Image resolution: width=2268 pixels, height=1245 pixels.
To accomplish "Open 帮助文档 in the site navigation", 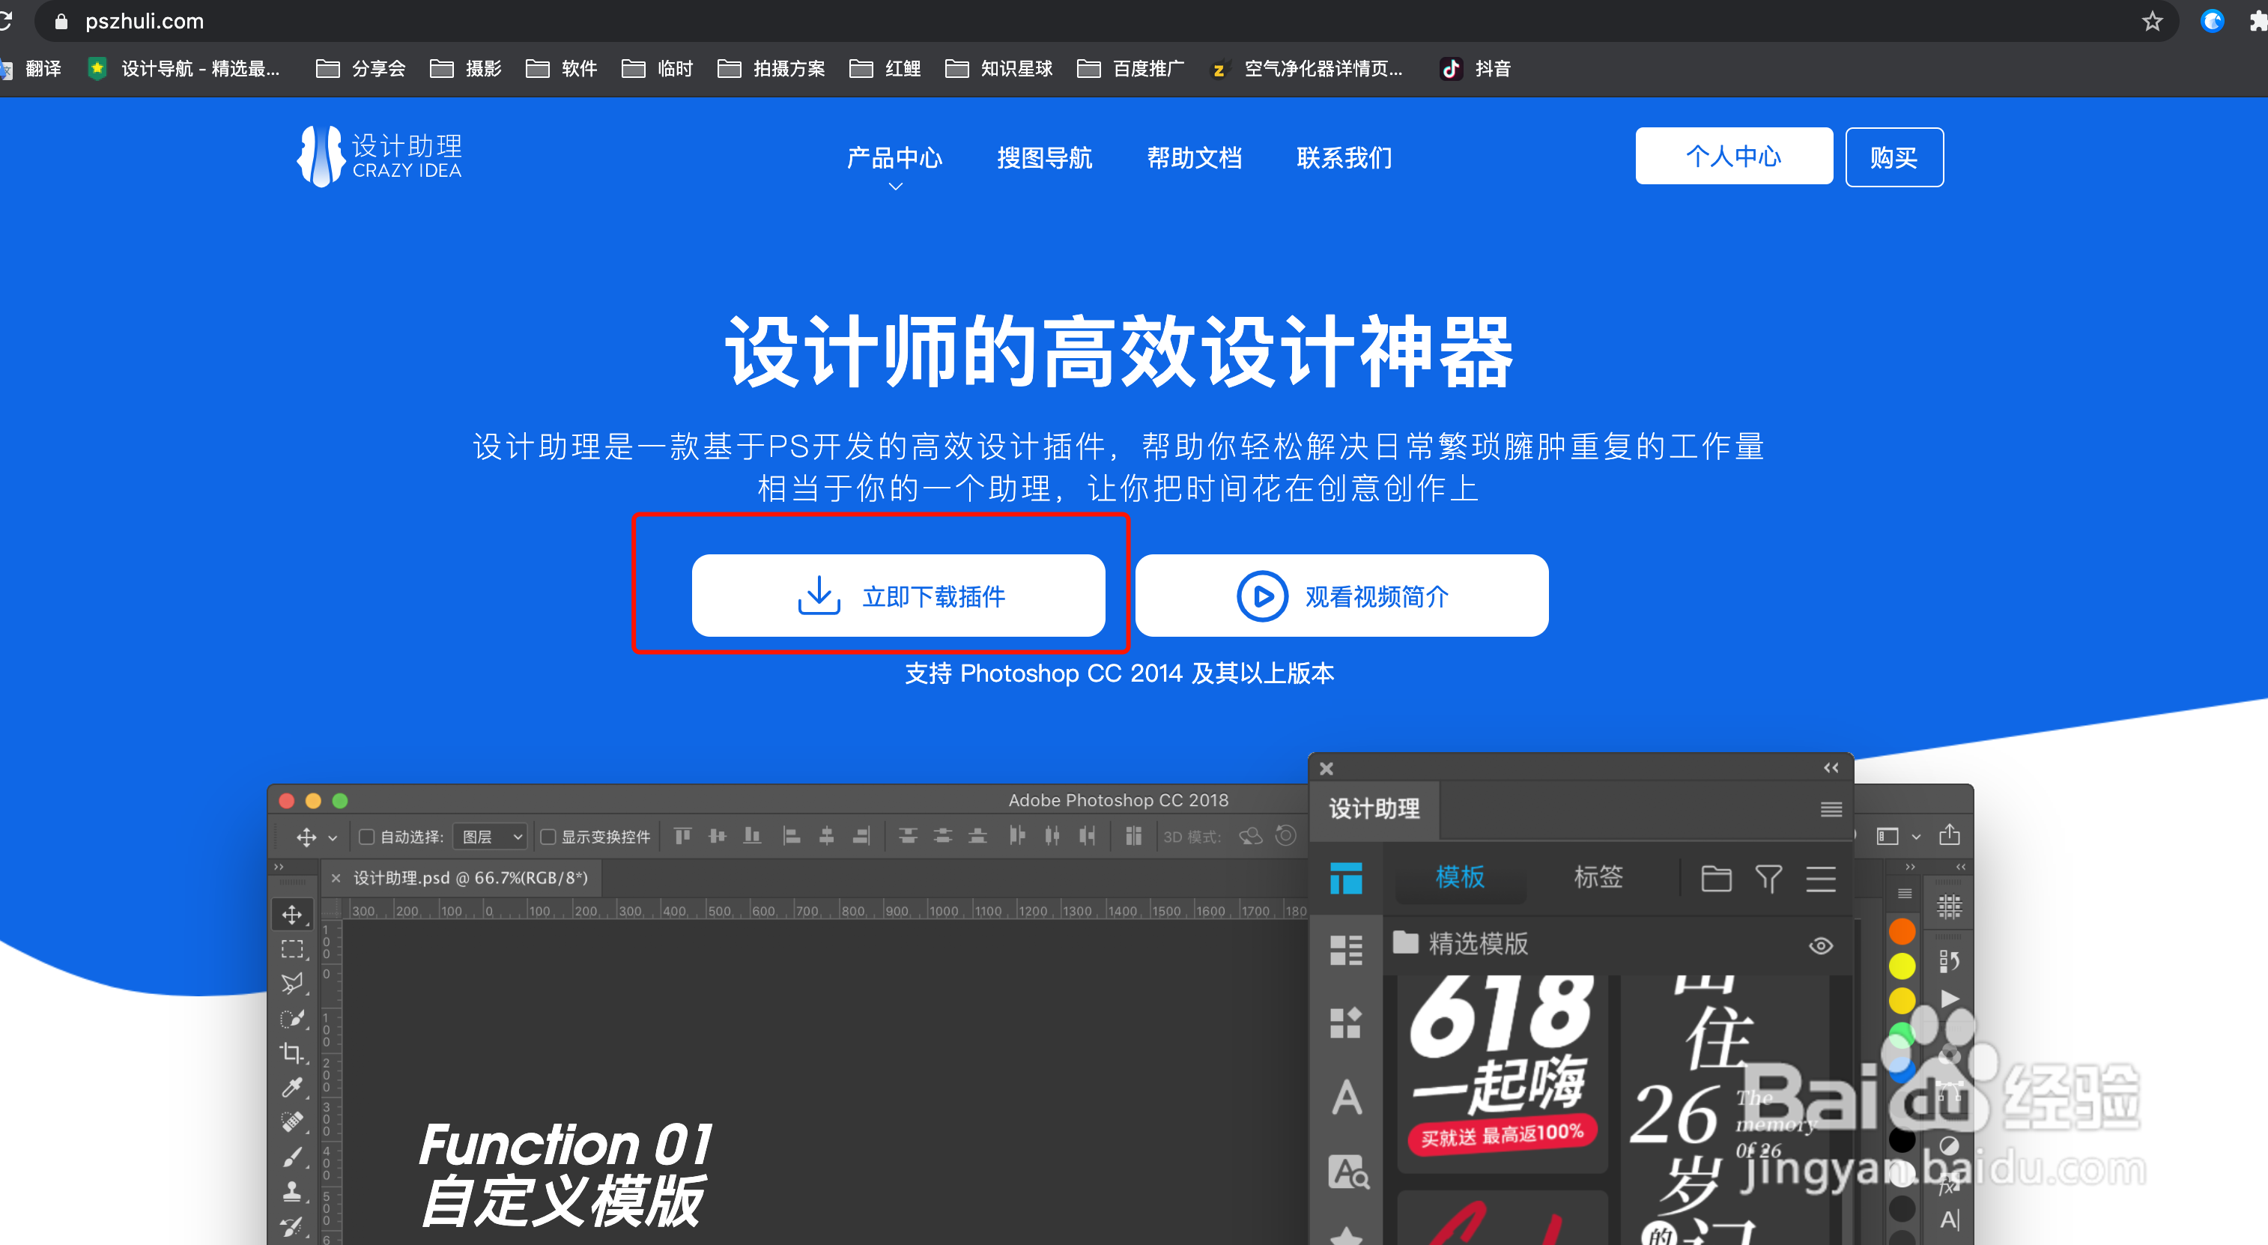I will pyautogui.click(x=1194, y=157).
